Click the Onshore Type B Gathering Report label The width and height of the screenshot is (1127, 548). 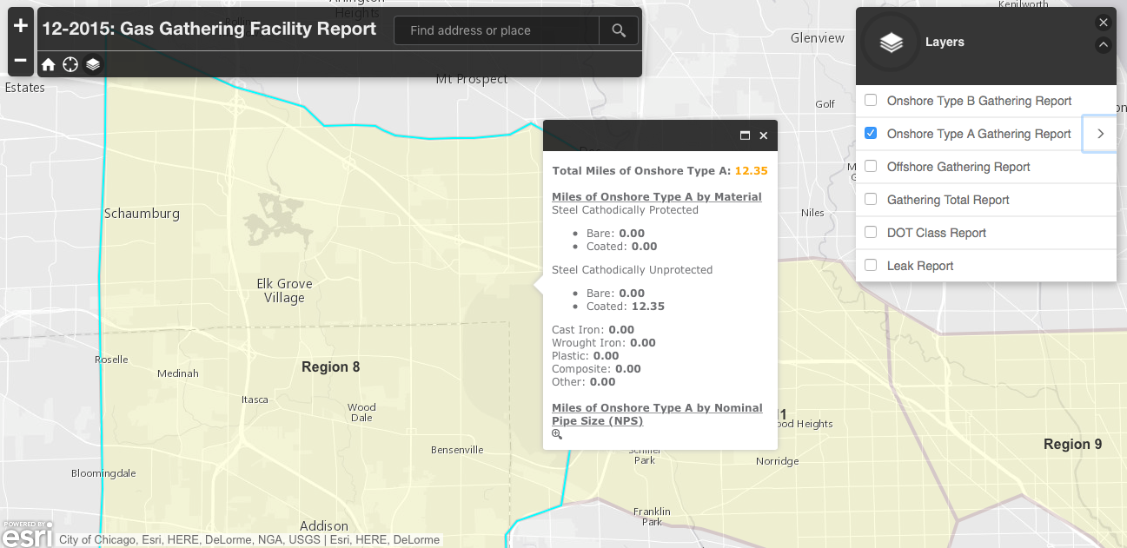tap(979, 101)
